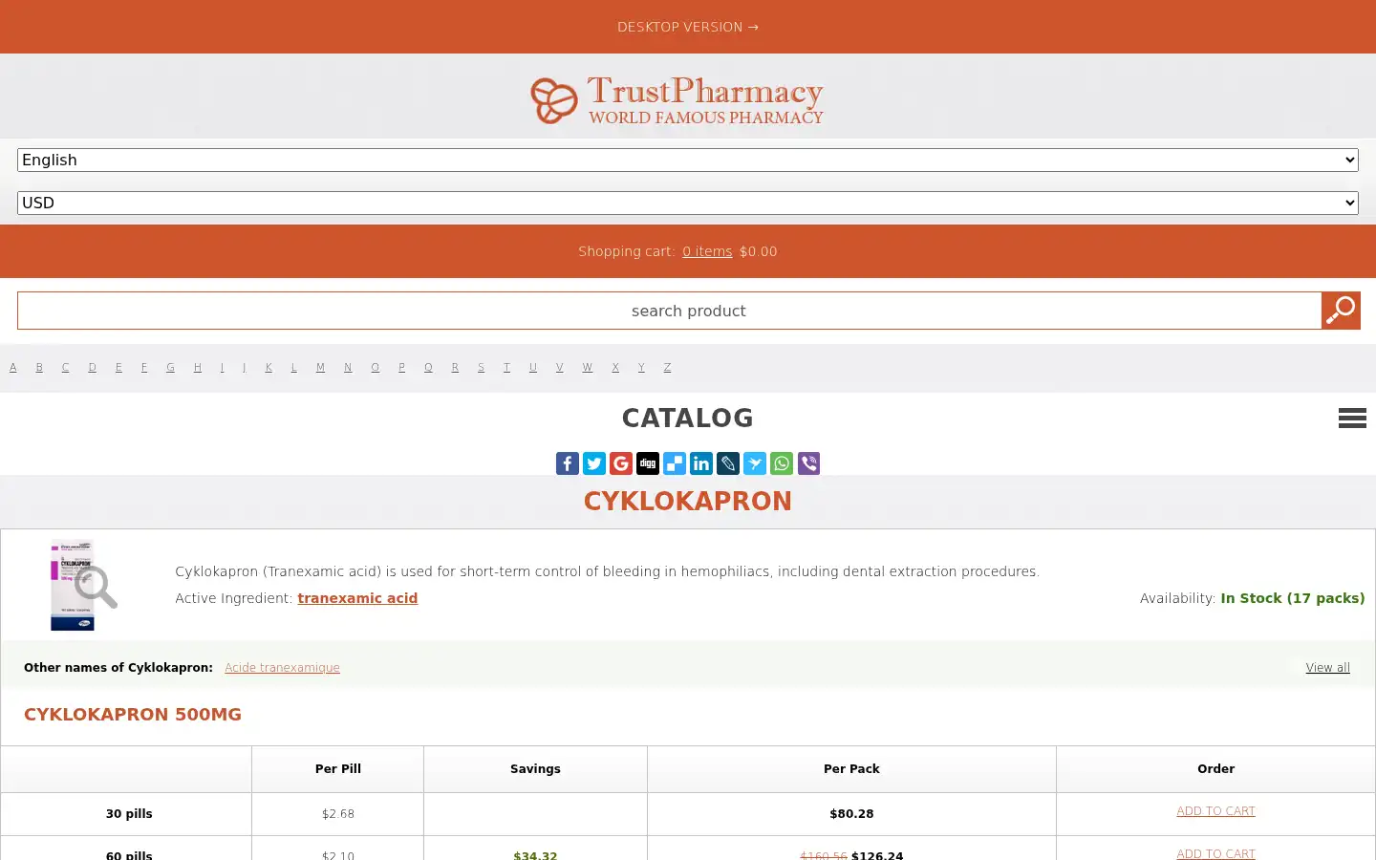Browse products starting with T
The image size is (1376, 860).
click(506, 367)
